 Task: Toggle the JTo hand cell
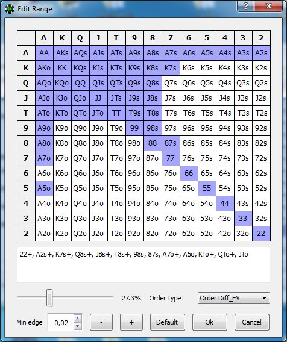coord(98,113)
